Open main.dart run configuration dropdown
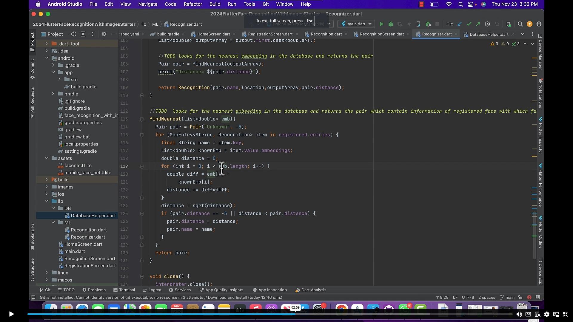 356,24
